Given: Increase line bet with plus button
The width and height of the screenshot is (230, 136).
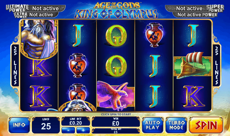Looking at the screenshot, I should click(83, 130).
